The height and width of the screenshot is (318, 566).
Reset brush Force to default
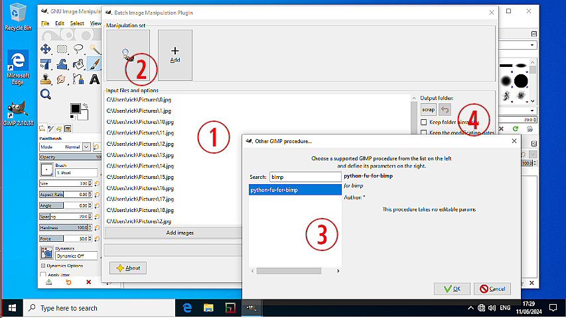pyautogui.click(x=97, y=238)
